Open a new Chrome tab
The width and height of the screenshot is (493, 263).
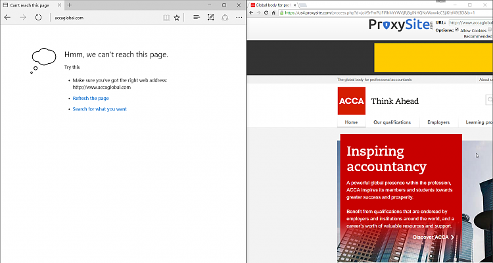tap(303, 5)
